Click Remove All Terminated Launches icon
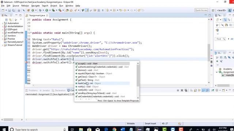The width and height of the screenshot is (234, 131). click(x=186, y=90)
